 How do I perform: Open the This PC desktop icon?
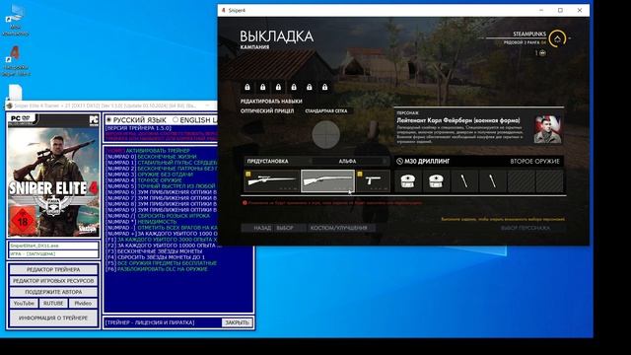click(16, 20)
